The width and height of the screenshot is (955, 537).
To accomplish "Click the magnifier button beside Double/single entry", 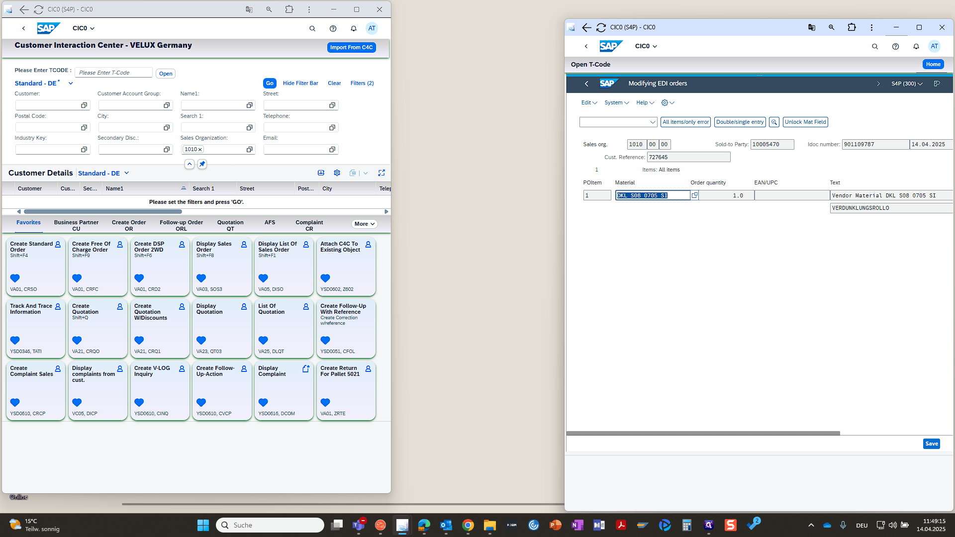I will tap(774, 122).
